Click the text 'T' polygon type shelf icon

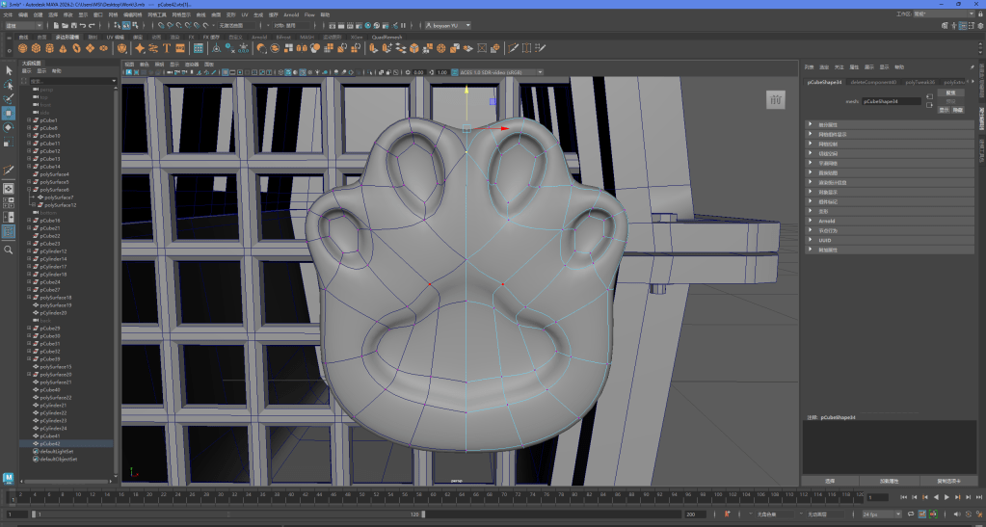point(167,47)
